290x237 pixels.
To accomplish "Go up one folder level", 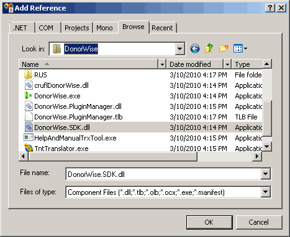I will [209, 48].
